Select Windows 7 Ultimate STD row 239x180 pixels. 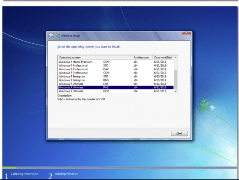click(116, 84)
